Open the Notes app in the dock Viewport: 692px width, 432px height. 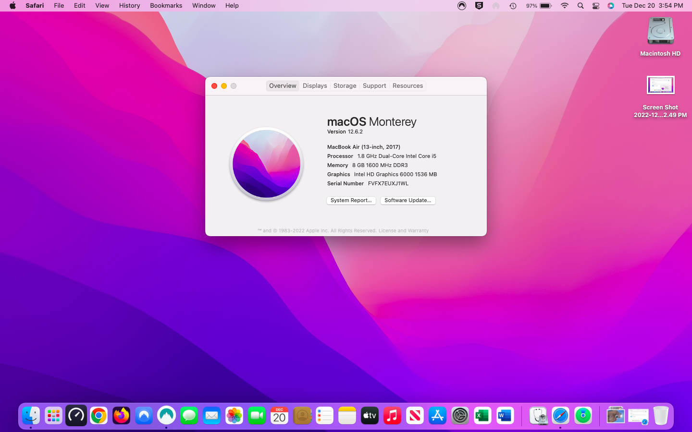coord(347,416)
